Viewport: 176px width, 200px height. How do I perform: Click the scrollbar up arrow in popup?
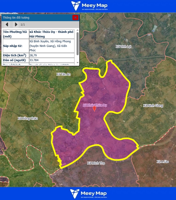[x=78, y=30]
